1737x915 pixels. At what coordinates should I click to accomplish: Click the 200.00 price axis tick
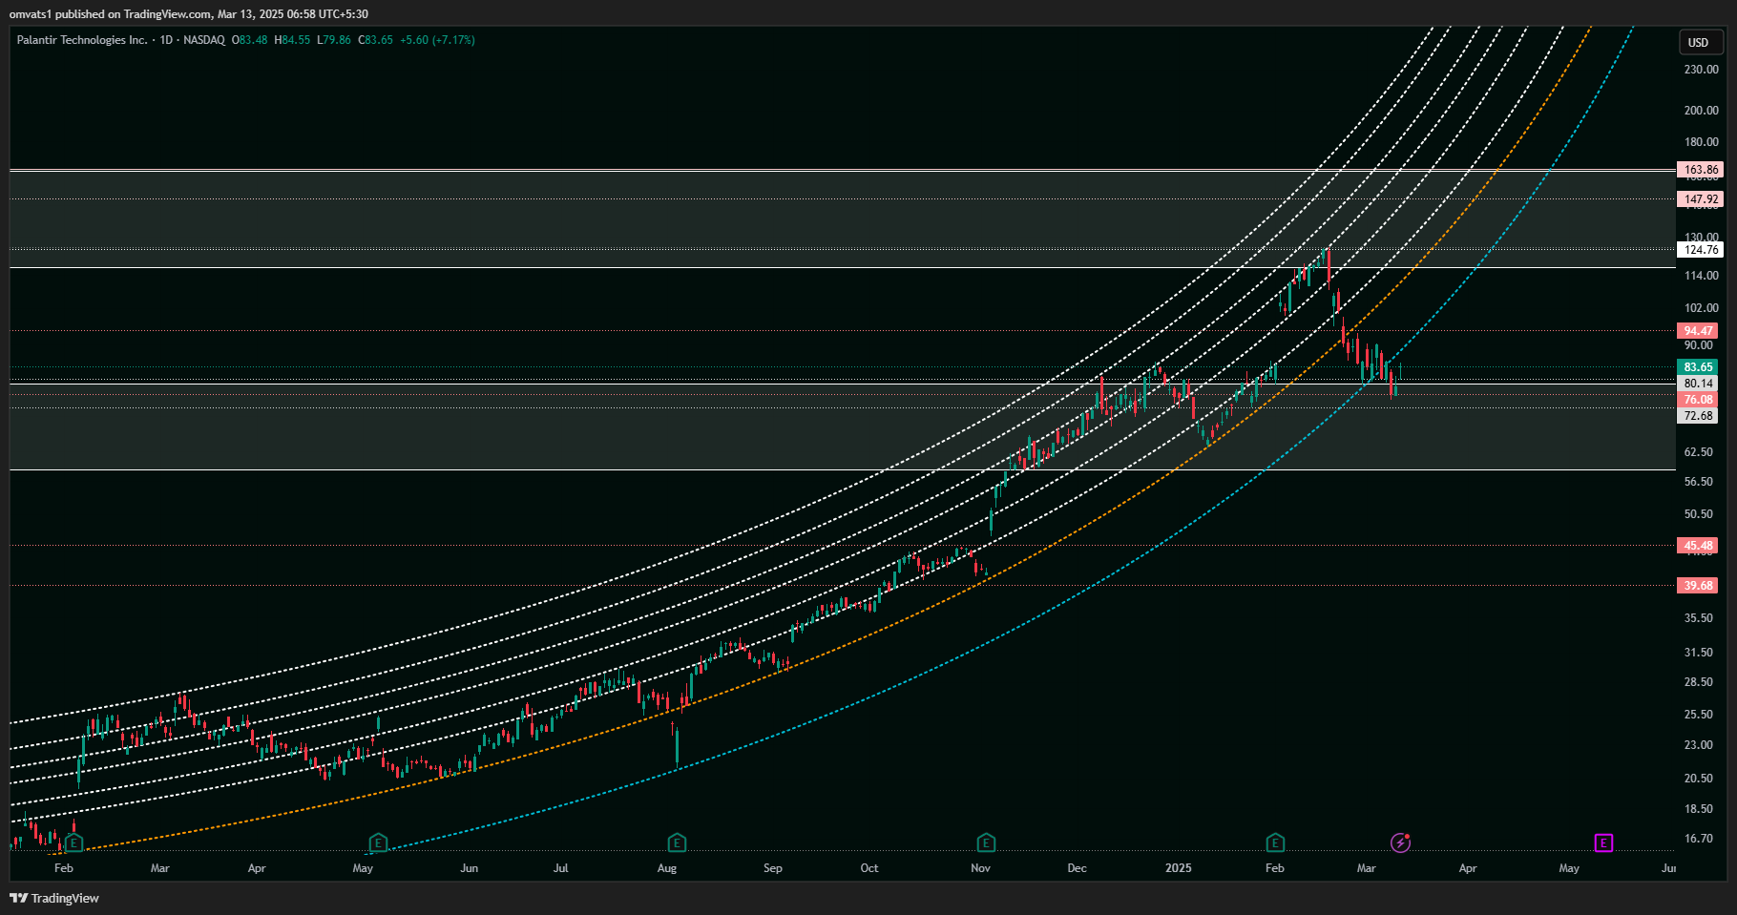(1701, 111)
